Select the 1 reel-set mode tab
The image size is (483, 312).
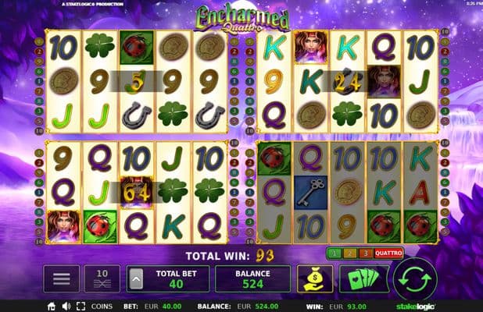pyautogui.click(x=335, y=253)
